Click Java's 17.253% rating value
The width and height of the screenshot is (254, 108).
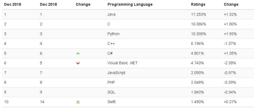pyautogui.click(x=199, y=14)
